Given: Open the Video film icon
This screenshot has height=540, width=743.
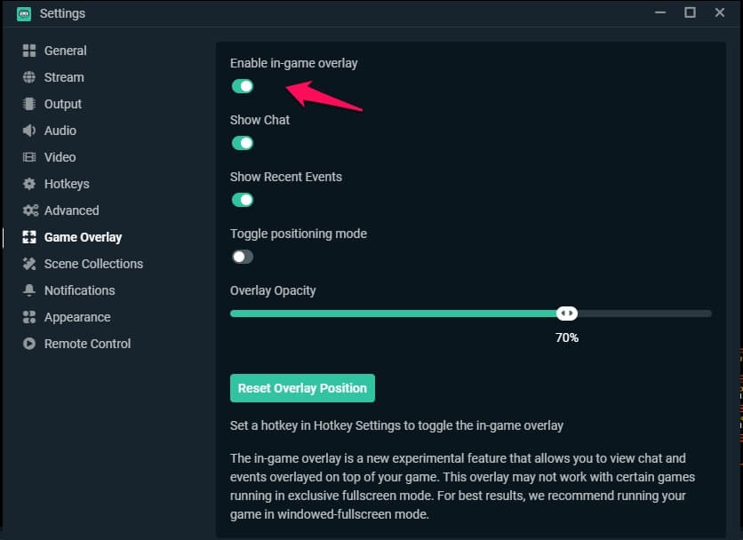Looking at the screenshot, I should (x=29, y=157).
